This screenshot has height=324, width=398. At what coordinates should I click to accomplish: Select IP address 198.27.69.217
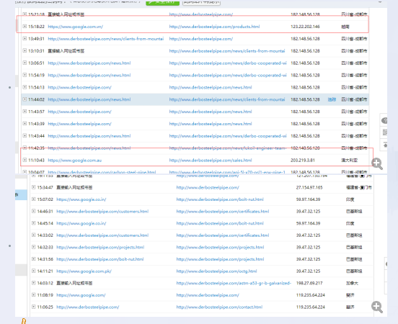(309, 283)
